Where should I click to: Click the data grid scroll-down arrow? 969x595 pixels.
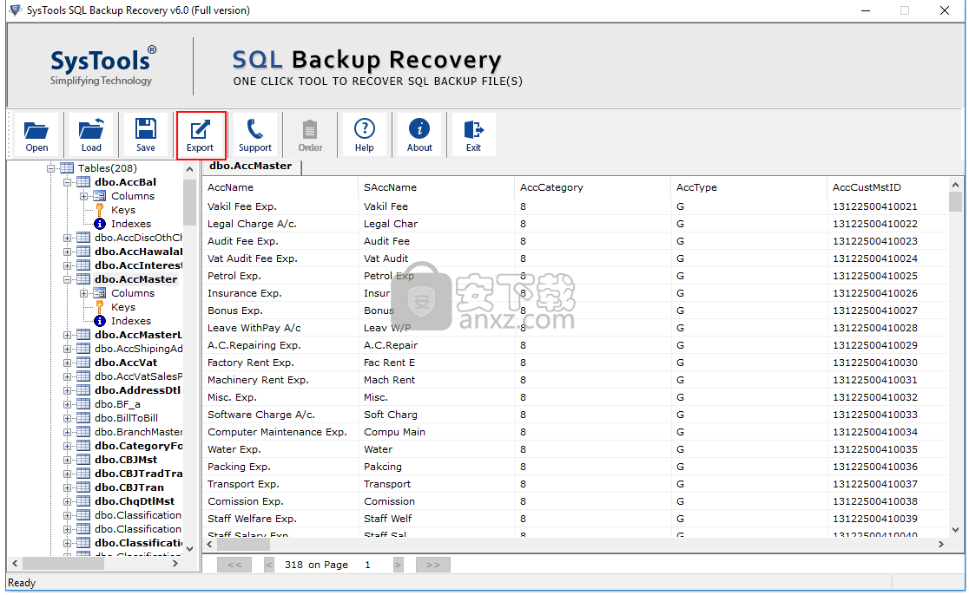[x=955, y=530]
